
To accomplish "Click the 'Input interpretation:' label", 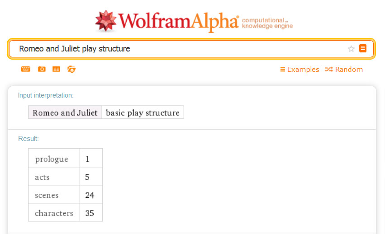I will (x=46, y=95).
